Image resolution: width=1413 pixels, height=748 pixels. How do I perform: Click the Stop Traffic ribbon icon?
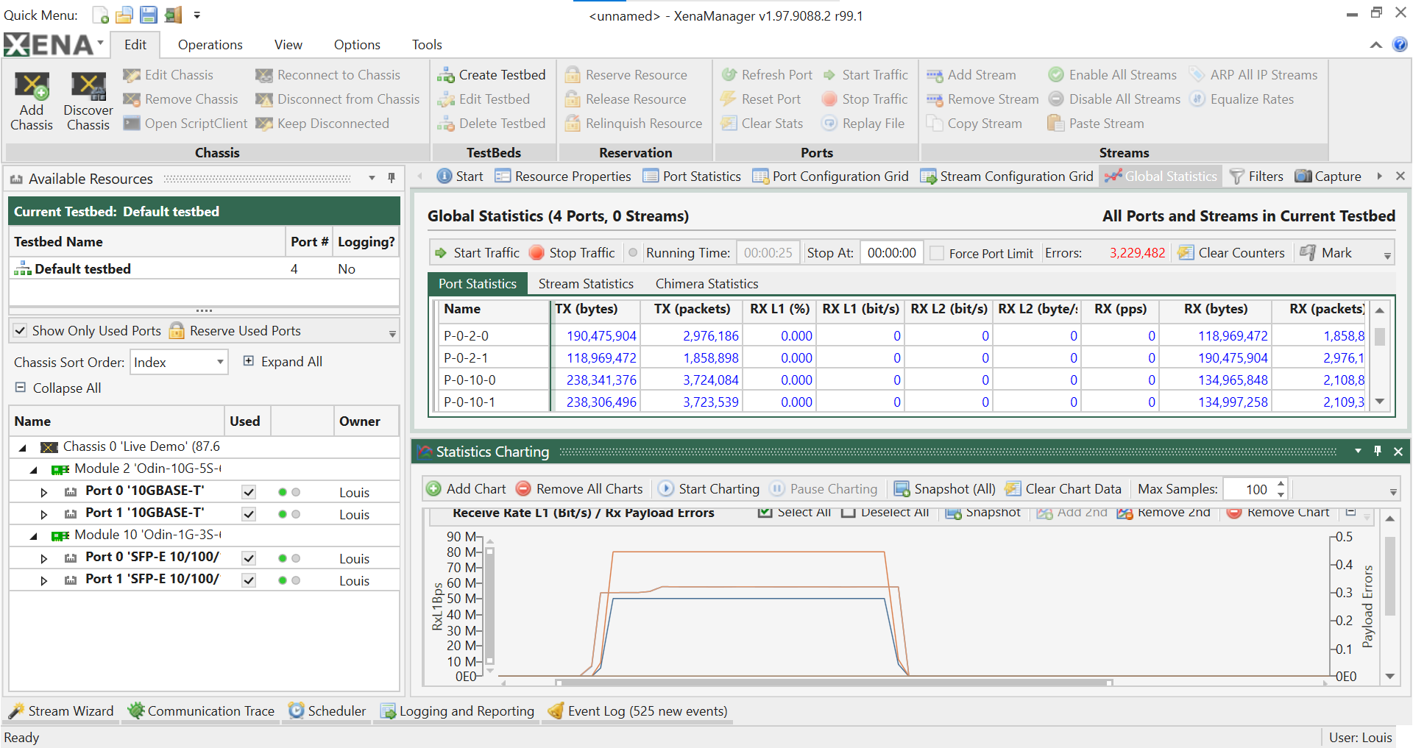click(829, 99)
